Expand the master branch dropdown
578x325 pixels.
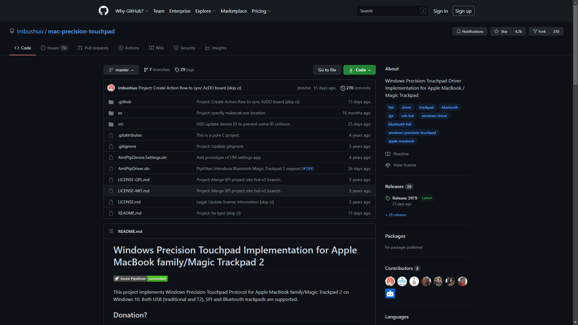coord(121,70)
